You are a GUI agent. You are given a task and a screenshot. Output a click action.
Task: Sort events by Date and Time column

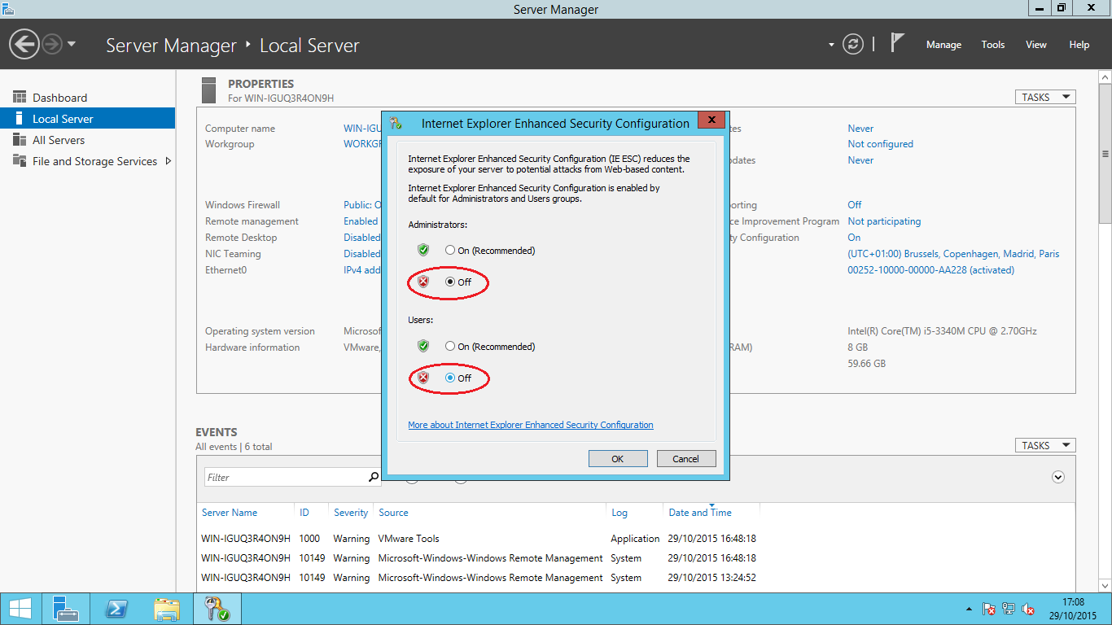point(700,513)
